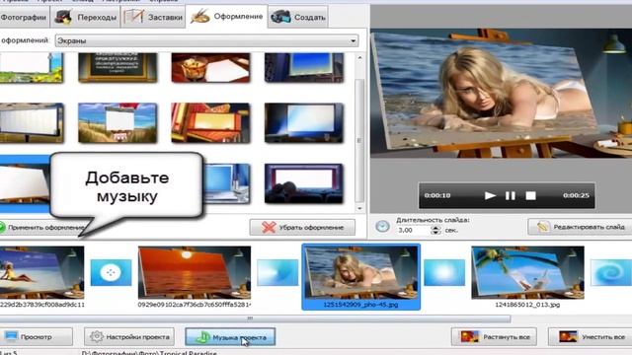Click the design gallery scroll up arrow

(x=359, y=58)
